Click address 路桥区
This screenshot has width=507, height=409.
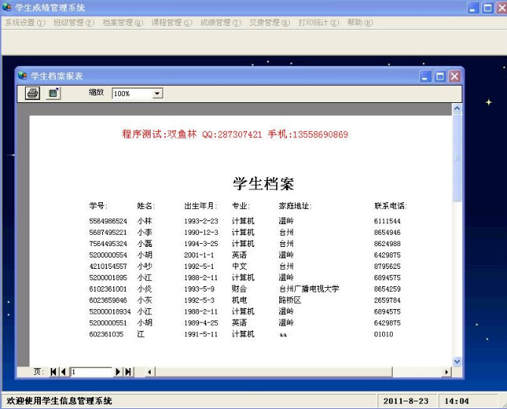point(290,300)
